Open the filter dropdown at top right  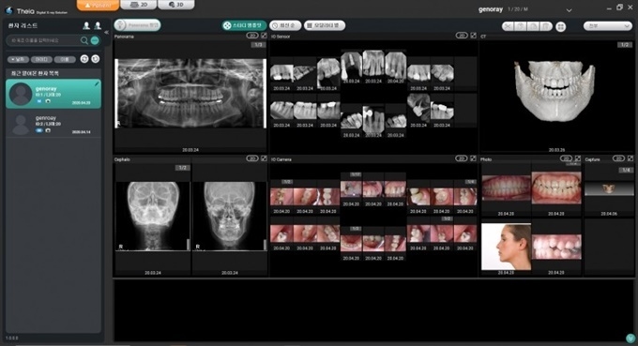tap(607, 26)
